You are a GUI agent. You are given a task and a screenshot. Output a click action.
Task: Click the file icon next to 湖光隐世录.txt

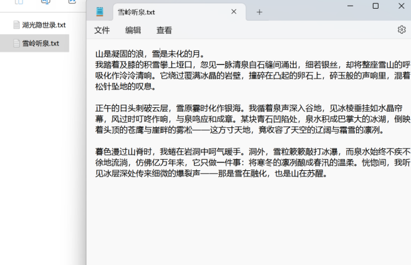[x=16, y=25]
